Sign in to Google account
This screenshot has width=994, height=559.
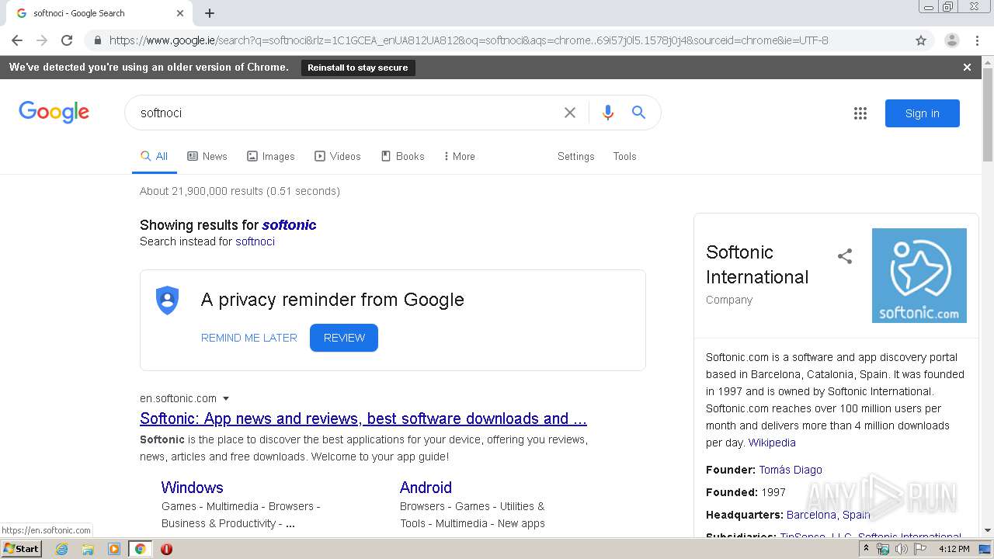(923, 113)
